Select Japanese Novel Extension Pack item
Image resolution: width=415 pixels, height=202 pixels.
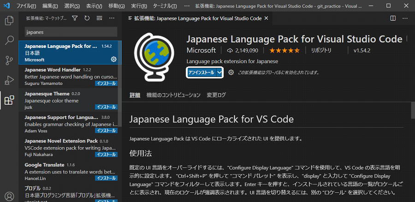pos(68,147)
